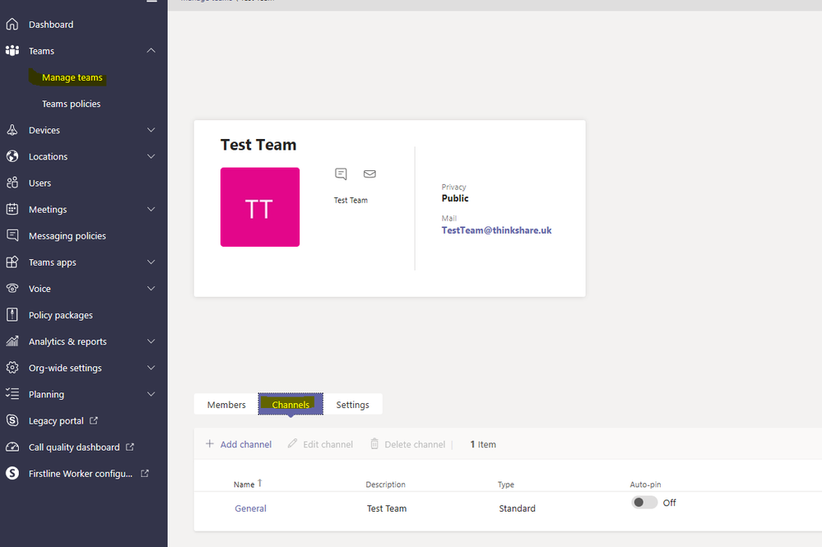Toggle Auto-pin for General channel

pyautogui.click(x=644, y=503)
